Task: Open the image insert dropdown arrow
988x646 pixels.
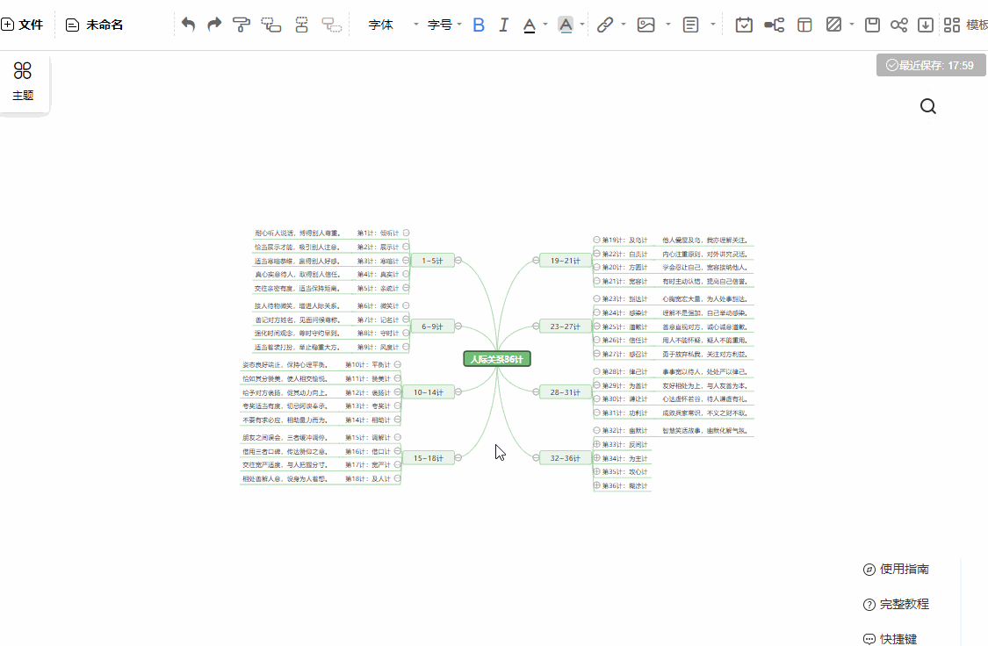Action: click(x=668, y=25)
